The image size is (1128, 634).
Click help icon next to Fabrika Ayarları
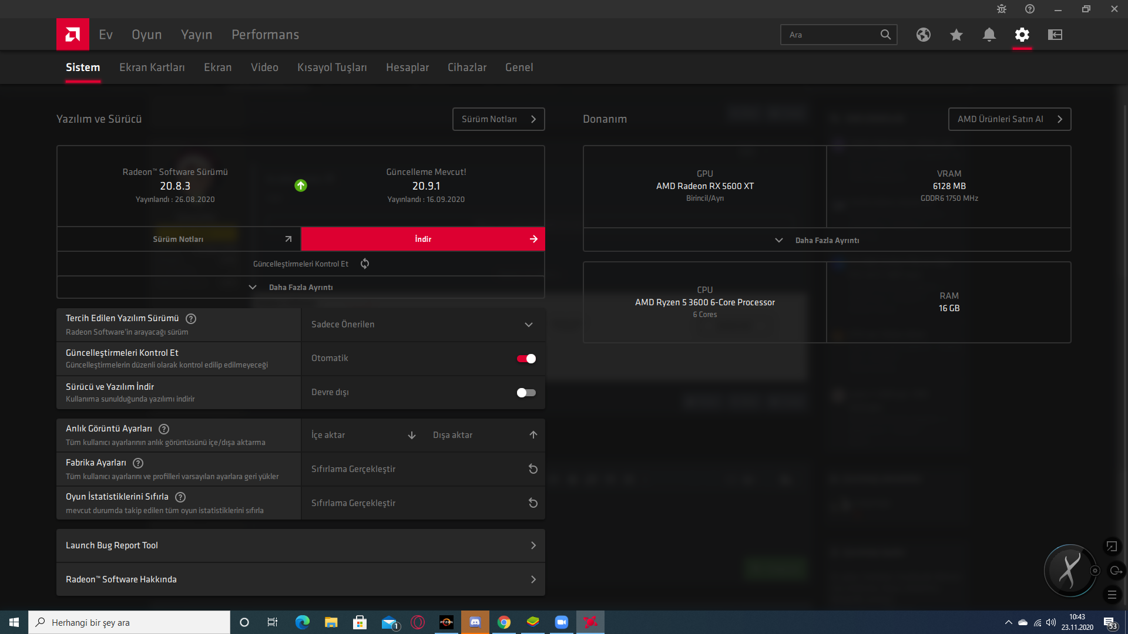coord(138,463)
